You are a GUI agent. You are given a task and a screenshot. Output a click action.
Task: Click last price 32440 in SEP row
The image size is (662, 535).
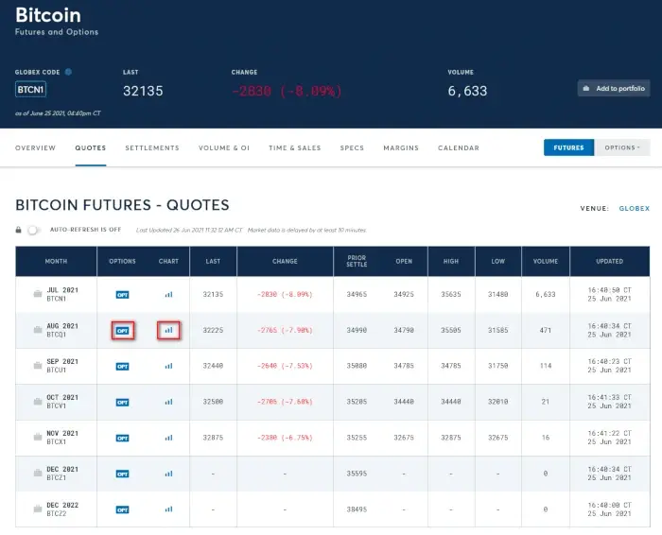coord(213,366)
